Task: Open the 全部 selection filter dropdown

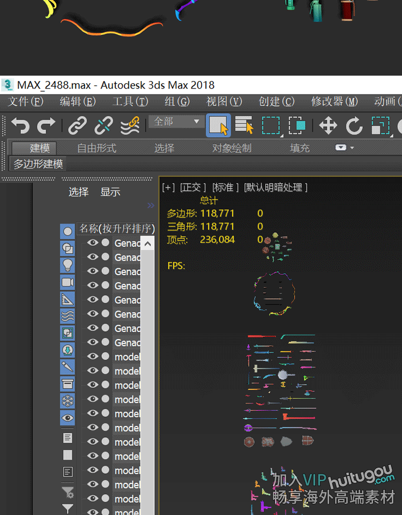Action: 176,122
